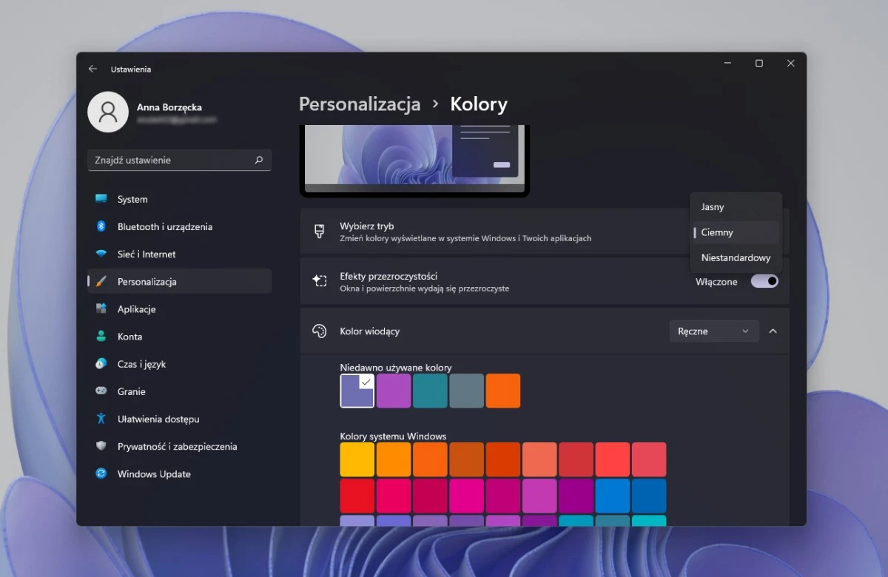Image resolution: width=888 pixels, height=577 pixels.
Task: Click the Windows Update sync icon
Action: pyautogui.click(x=101, y=474)
